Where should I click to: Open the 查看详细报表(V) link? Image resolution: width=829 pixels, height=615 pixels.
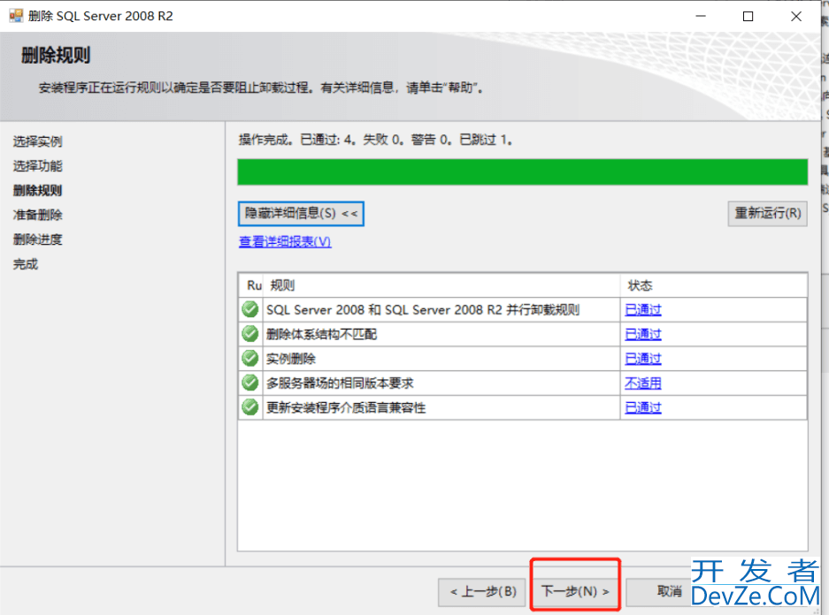pos(285,242)
